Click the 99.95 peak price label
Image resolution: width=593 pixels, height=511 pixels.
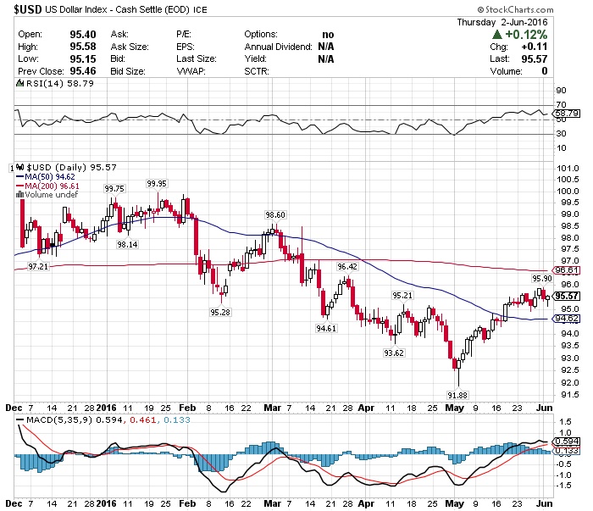point(157,183)
